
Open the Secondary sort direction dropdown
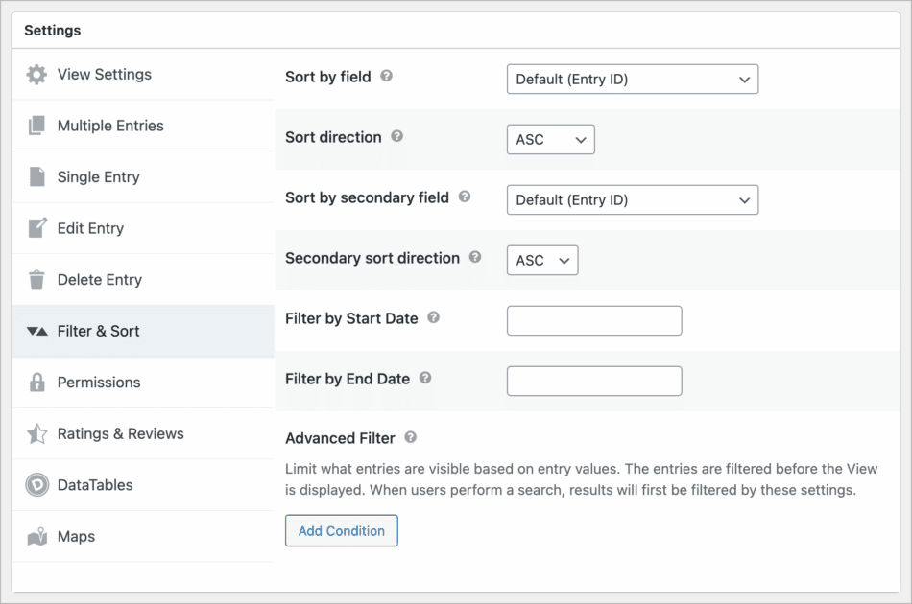(541, 260)
